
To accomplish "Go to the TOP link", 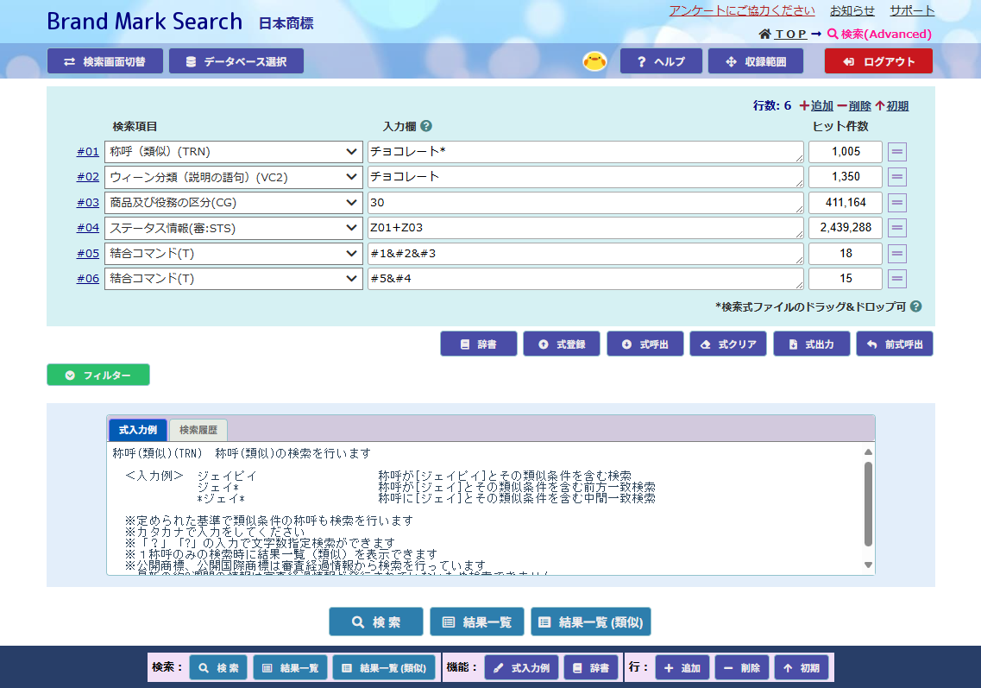I will point(791,34).
